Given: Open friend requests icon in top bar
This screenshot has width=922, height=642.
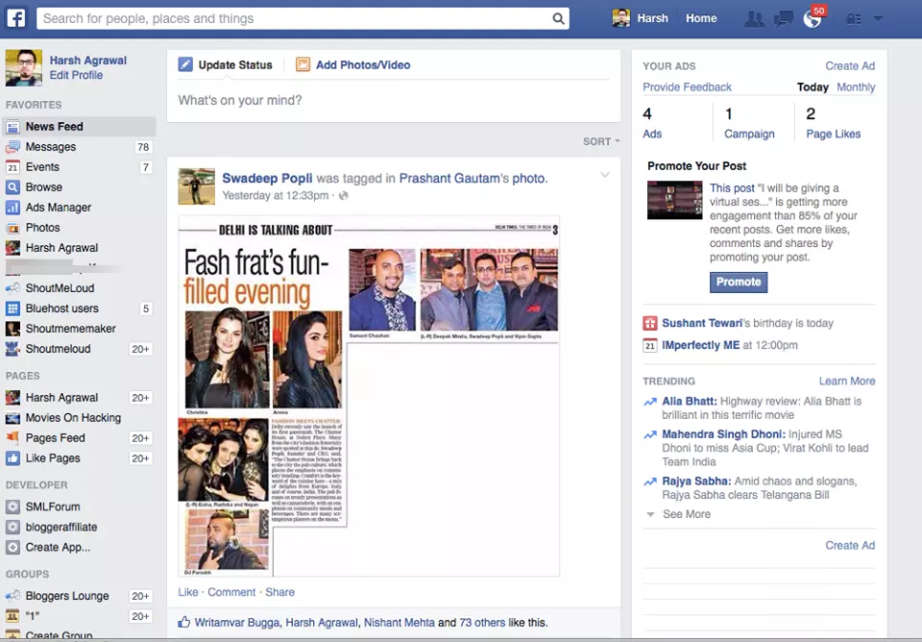Looking at the screenshot, I should coord(755,19).
